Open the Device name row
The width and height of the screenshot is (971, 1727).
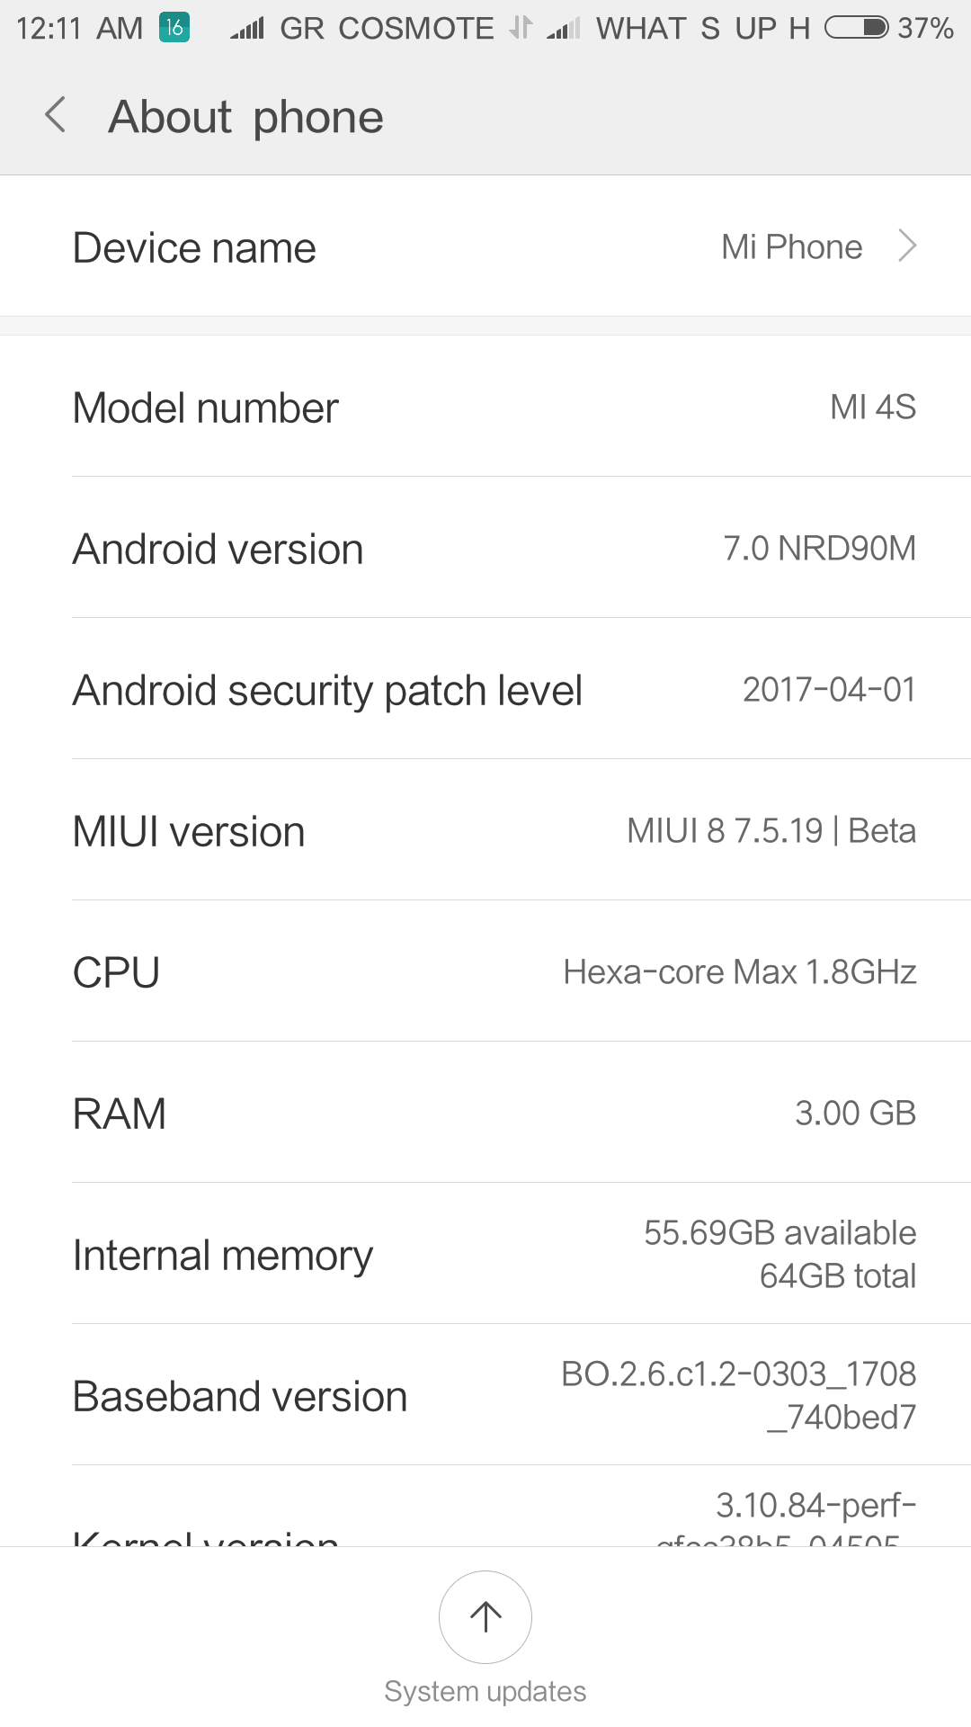485,246
